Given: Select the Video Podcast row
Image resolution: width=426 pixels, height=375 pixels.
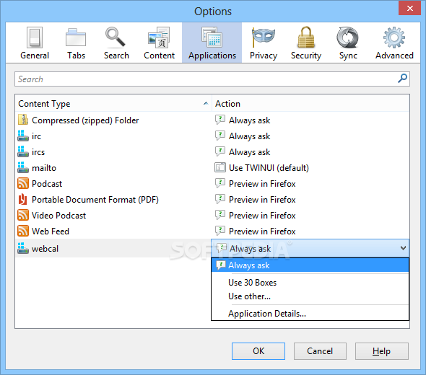Looking at the screenshot, I should pyautogui.click(x=212, y=215).
